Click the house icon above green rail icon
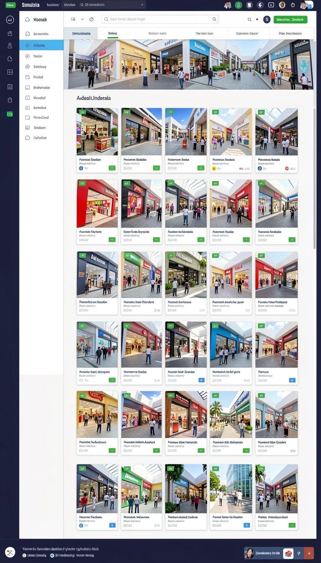The image size is (321, 563). coord(10,100)
